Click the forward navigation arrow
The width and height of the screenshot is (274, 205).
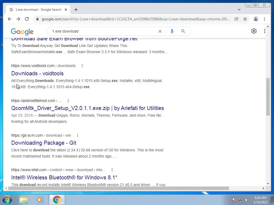coord(18,19)
